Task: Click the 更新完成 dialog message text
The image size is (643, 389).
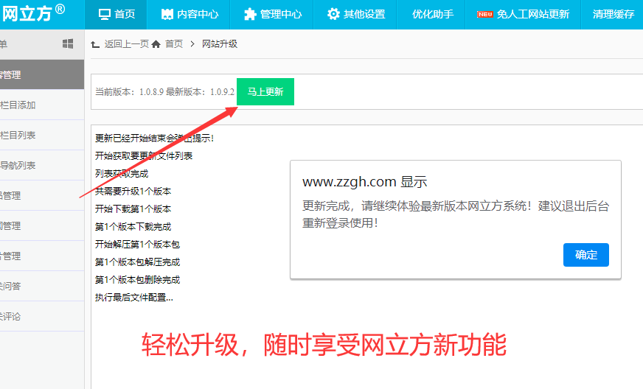Action: point(456,214)
